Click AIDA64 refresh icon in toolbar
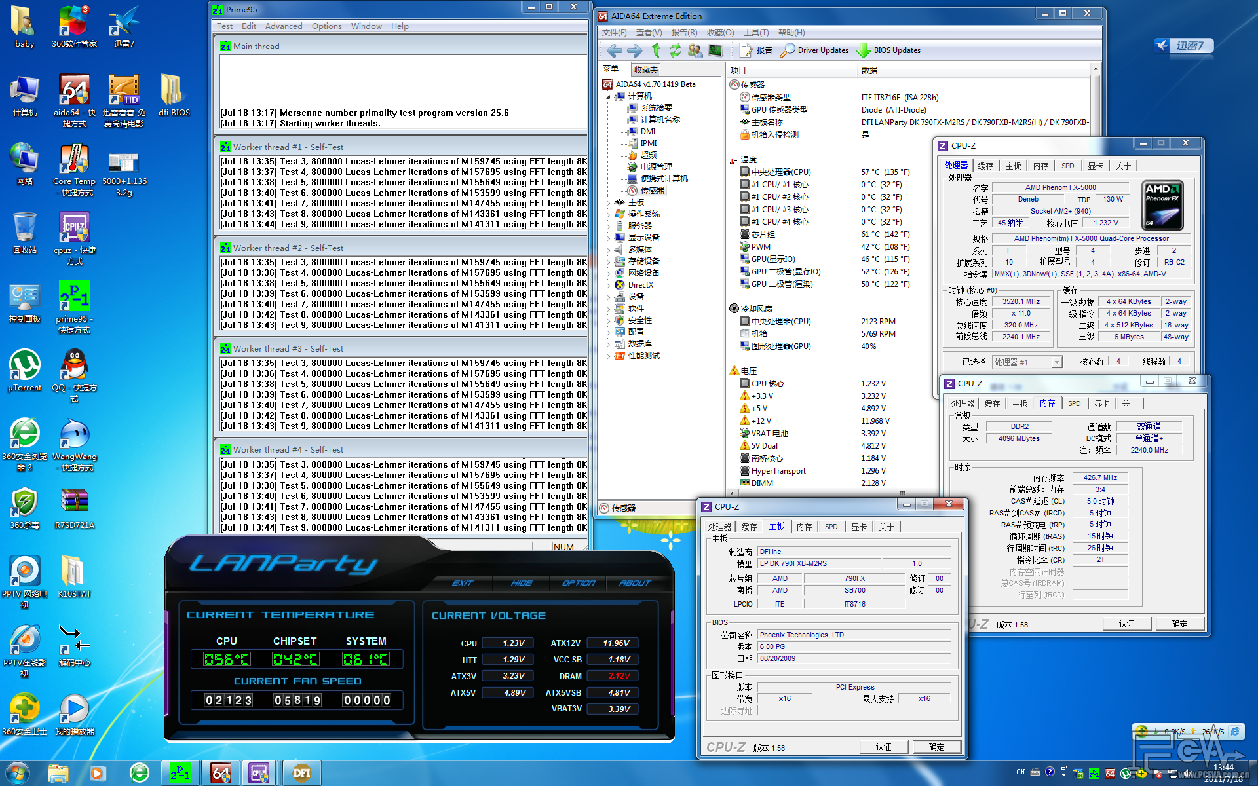The image size is (1258, 786). [x=675, y=50]
